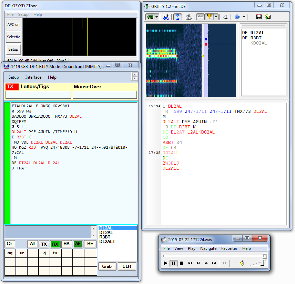The width and height of the screenshot is (295, 284).
Task: Open dropdown arrow beside soundcard icon
Action: click(157, 17)
